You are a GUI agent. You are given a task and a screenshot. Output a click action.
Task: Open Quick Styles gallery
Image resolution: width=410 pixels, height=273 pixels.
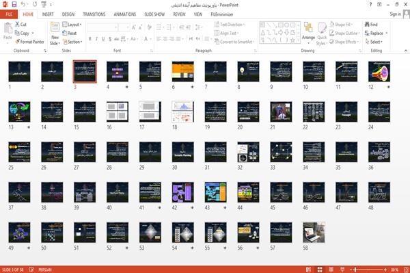click(322, 34)
